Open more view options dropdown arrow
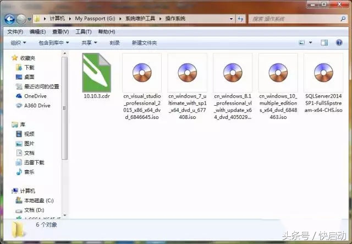This screenshot has height=244, width=352. (310, 42)
